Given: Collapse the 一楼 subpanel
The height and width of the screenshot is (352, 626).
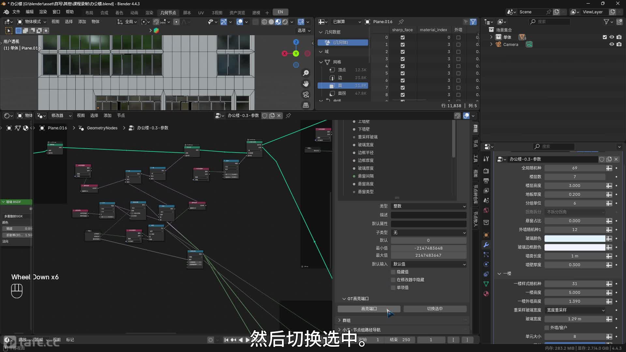Looking at the screenshot, I should tap(499, 274).
